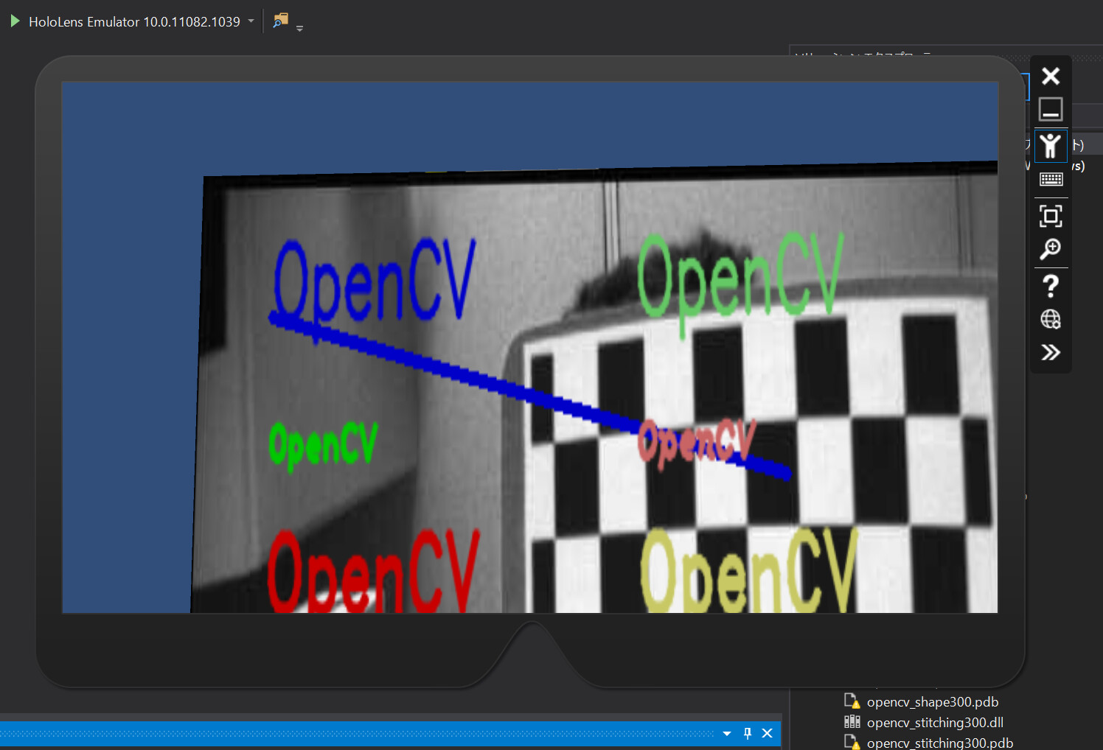Click the folder search icon in the top toolbar
This screenshot has height=750, width=1103.
tap(279, 21)
